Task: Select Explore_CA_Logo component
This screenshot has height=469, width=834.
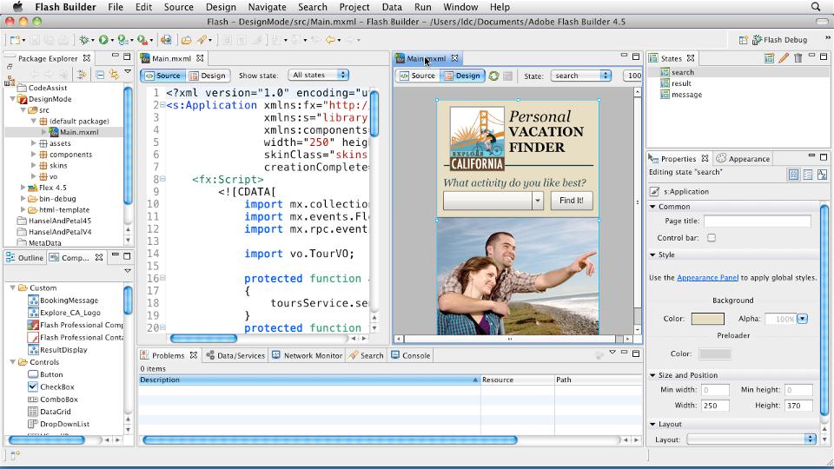Action: tap(69, 313)
